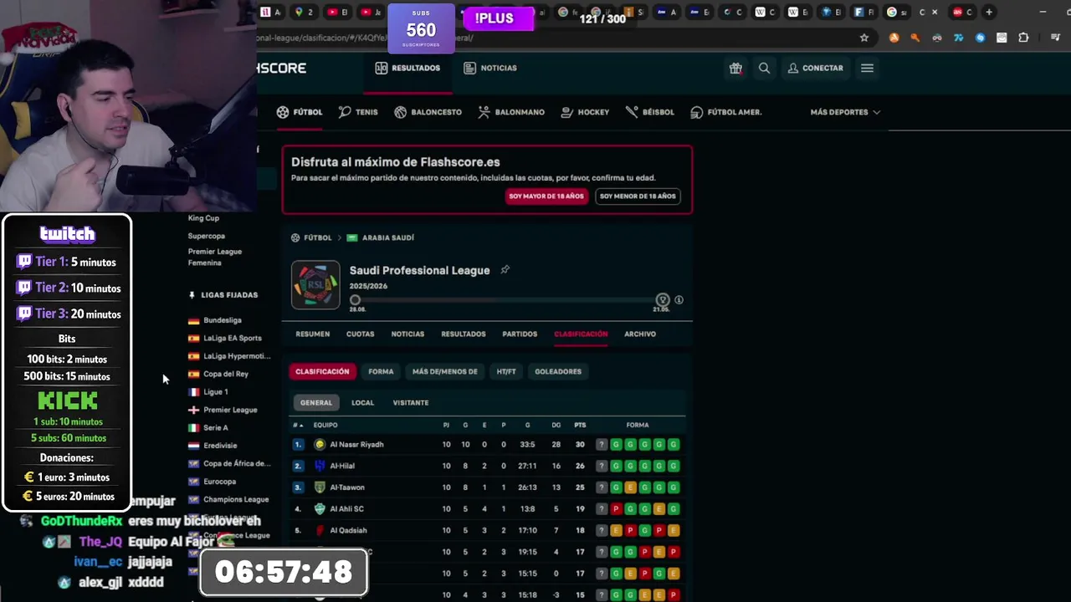This screenshot has height=602, width=1071.
Task: Open Al Nassr Riyadh team row
Action: point(487,445)
